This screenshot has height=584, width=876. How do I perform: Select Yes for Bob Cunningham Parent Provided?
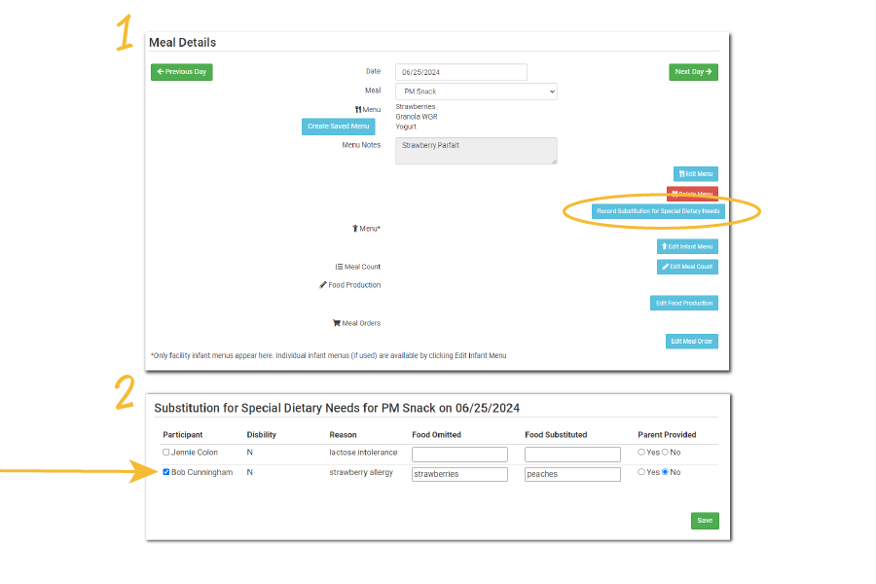(x=641, y=472)
